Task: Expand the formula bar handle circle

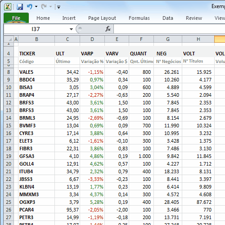Action: click(80, 28)
